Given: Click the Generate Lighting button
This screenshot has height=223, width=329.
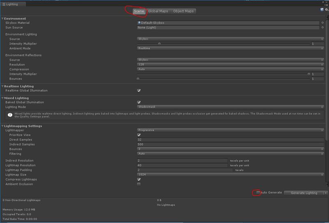Looking at the screenshot, I should pos(304,193).
